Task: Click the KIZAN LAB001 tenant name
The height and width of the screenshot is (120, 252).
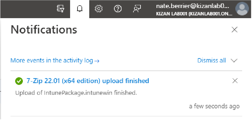Action: [x=194, y=14]
